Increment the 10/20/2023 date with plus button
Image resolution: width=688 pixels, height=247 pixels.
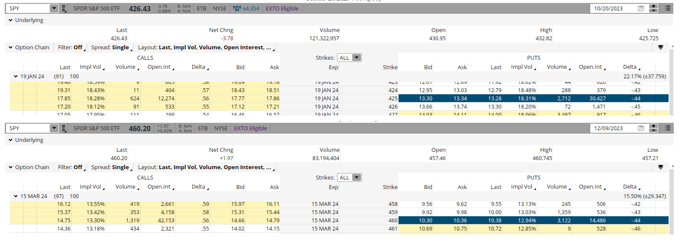pyautogui.click(x=653, y=6)
